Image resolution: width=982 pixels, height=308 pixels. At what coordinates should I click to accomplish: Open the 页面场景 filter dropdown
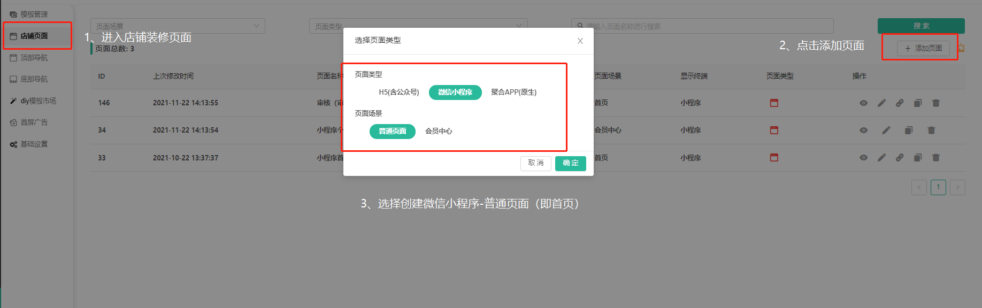(x=178, y=26)
